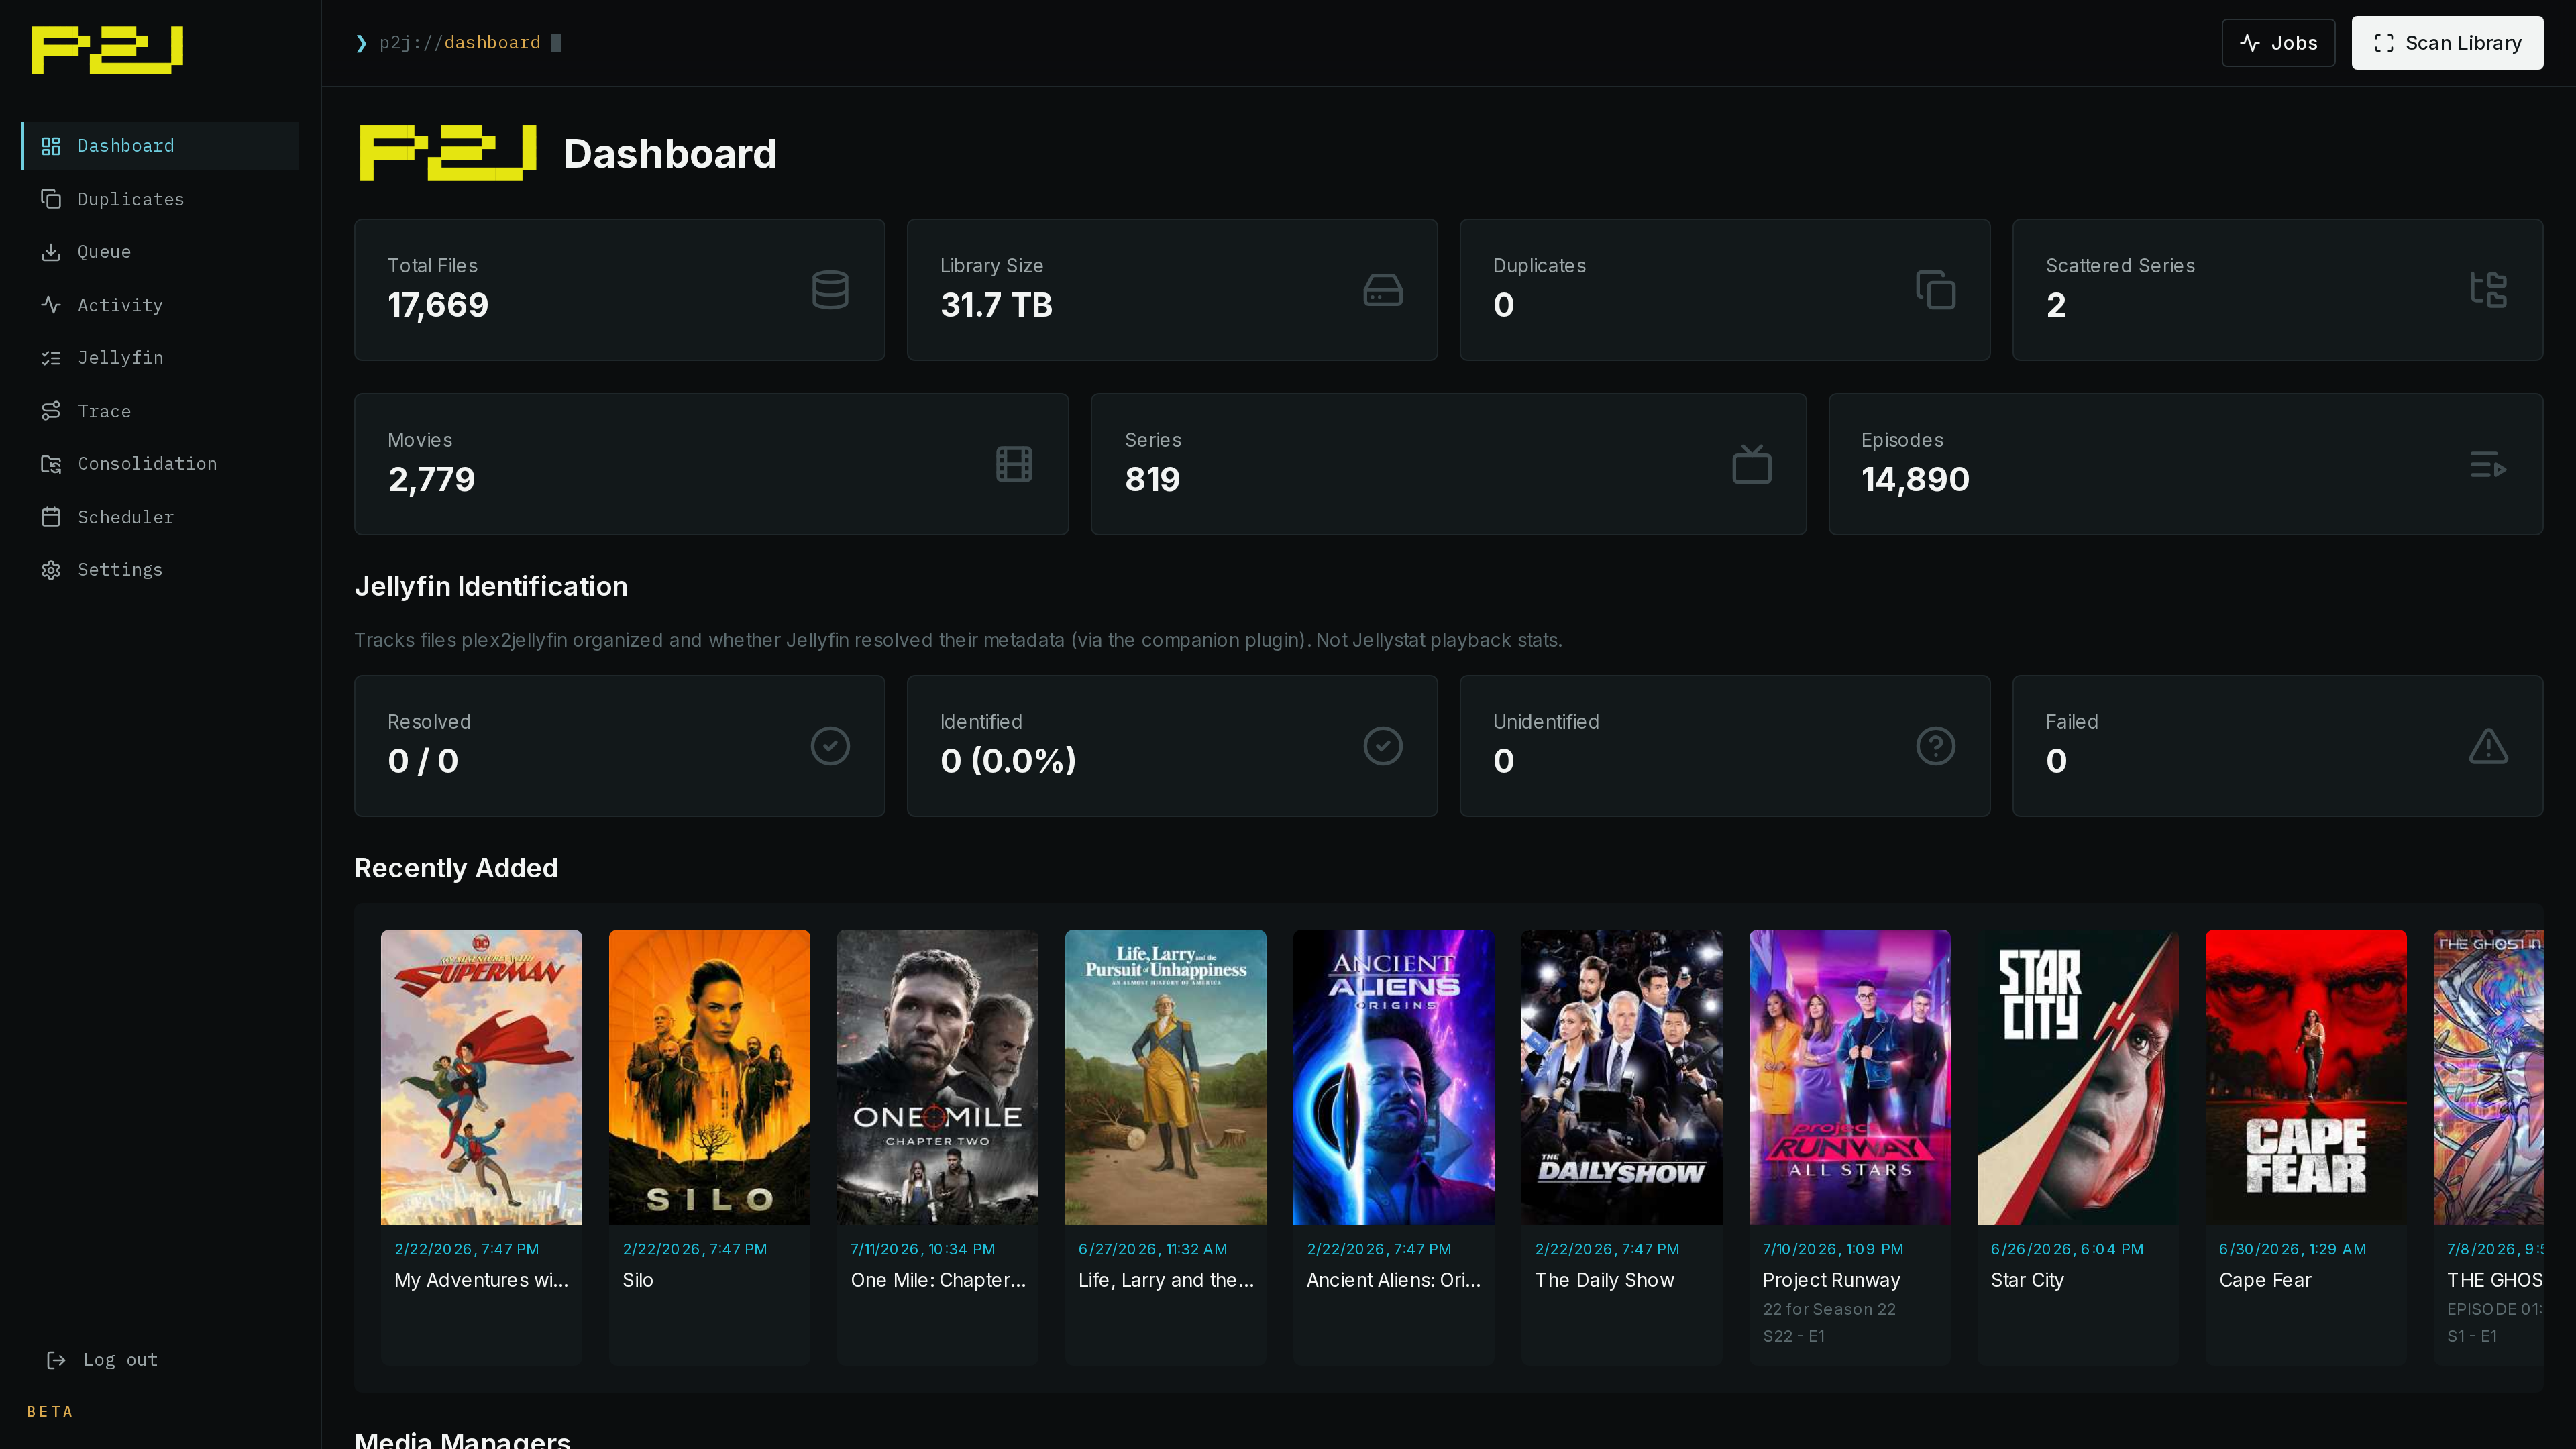The width and height of the screenshot is (2576, 1449).
Task: Click the Jellyfin Identification heading
Action: [x=491, y=587]
